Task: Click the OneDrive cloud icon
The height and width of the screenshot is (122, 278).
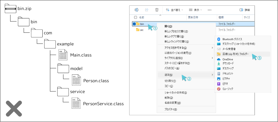Action: 219,59
